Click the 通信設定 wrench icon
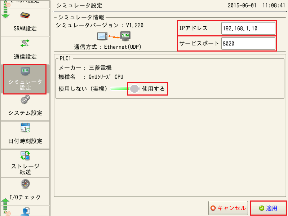Image resolution: width=288 pixels, height=216 pixels. [25, 44]
